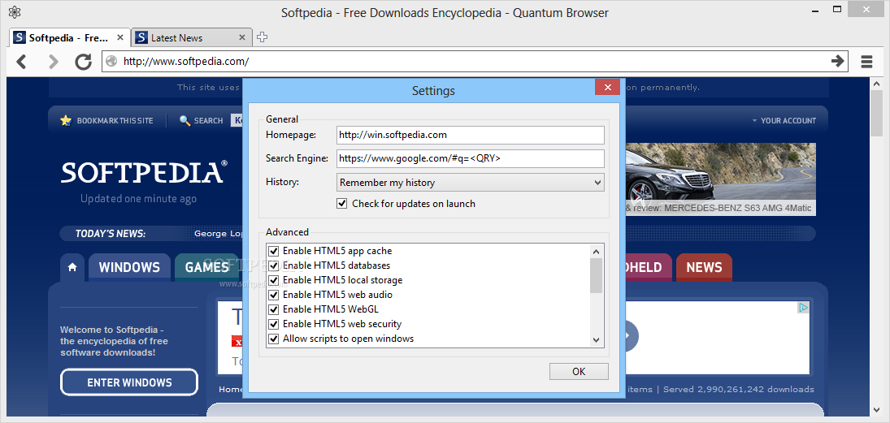Click the browser back arrow
Image resolution: width=890 pixels, height=423 pixels.
tap(22, 61)
